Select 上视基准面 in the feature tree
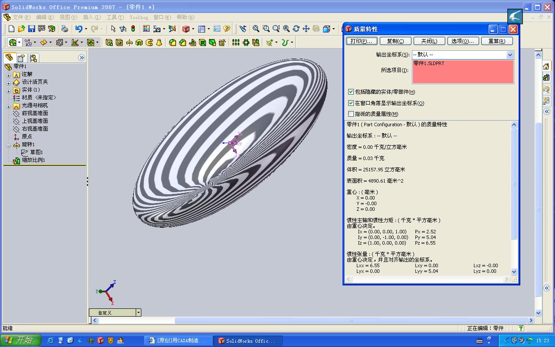Screen dimensions: 555x347 (x=35, y=121)
